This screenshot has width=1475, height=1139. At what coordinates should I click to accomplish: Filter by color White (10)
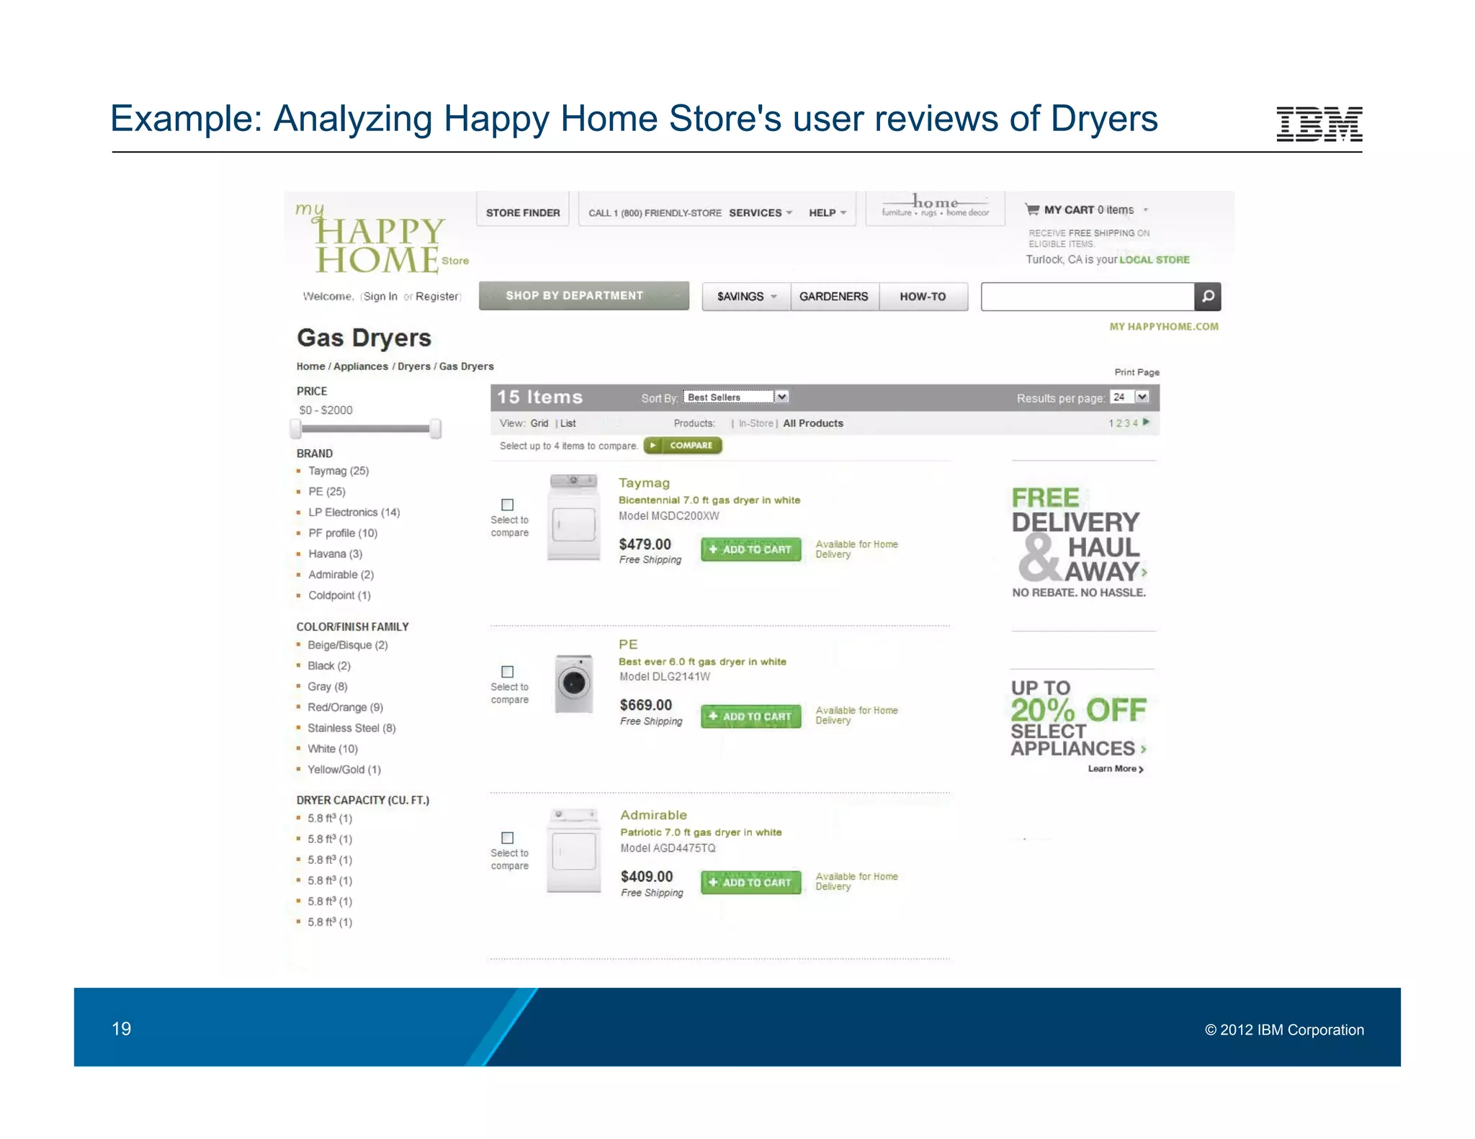(333, 749)
